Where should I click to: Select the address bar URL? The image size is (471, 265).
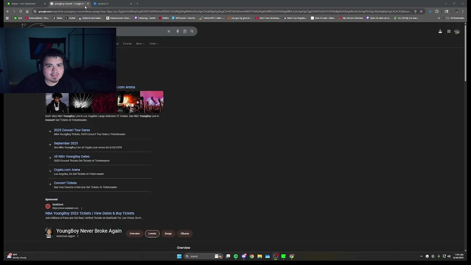point(224,11)
